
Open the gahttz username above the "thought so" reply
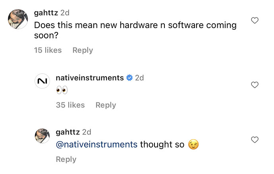68,132
